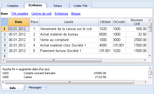Click info panel down scroll arrow
The image size is (154, 94).
tap(150, 78)
